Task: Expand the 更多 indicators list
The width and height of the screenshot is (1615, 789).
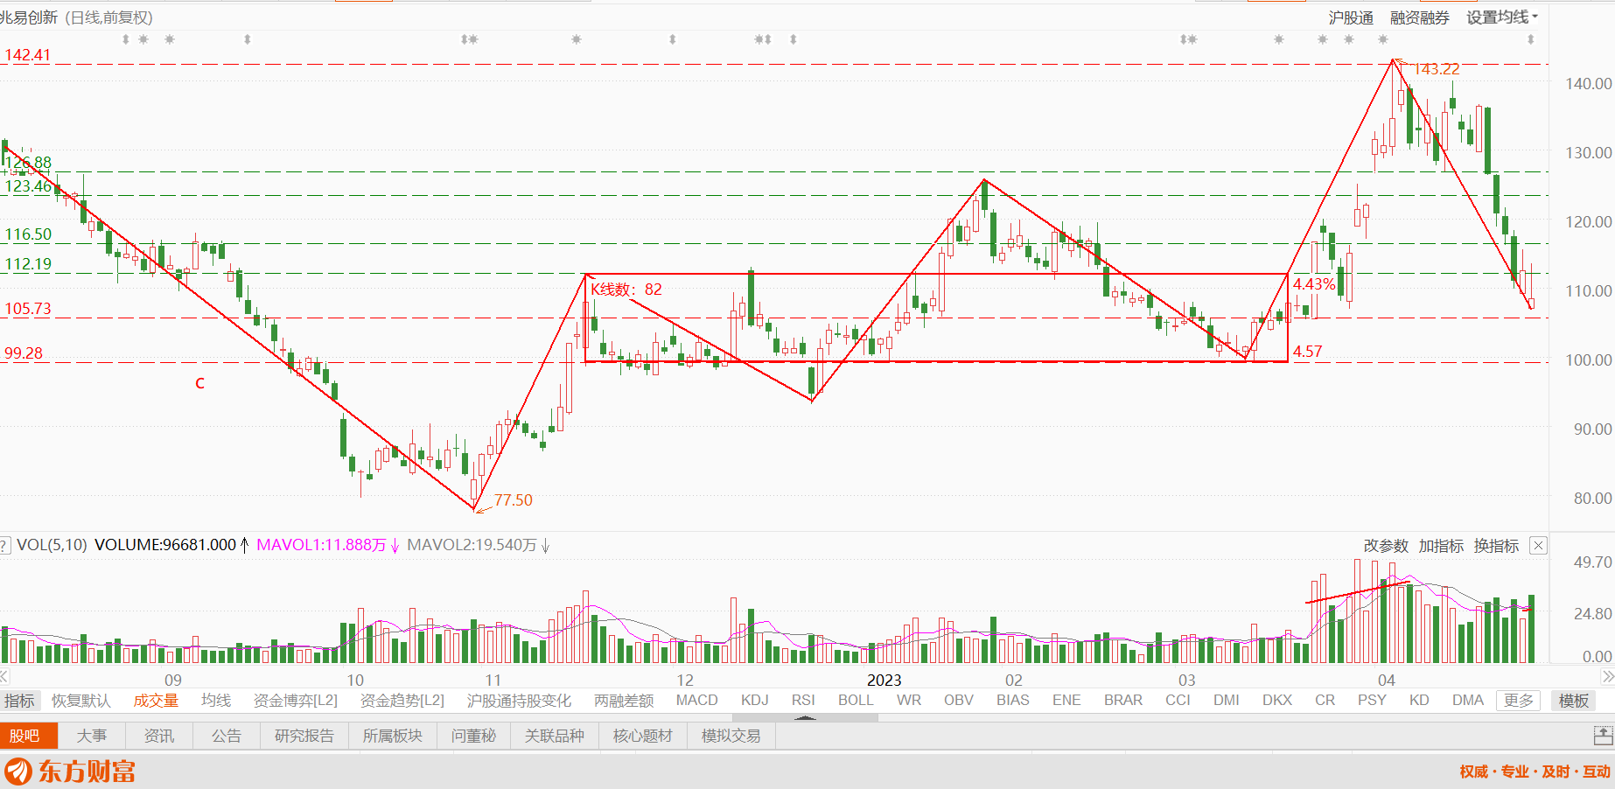Action: (x=1519, y=701)
